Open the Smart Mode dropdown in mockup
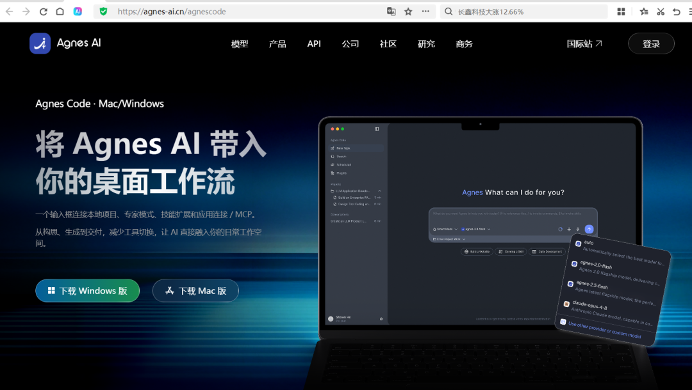 coord(445,230)
